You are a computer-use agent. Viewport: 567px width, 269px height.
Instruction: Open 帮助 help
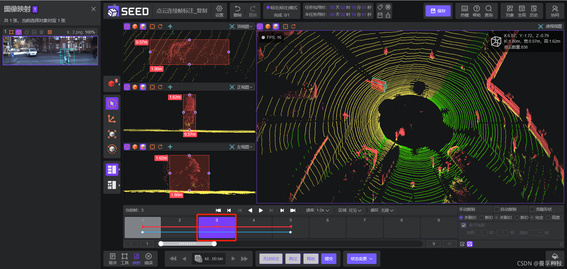point(477,11)
